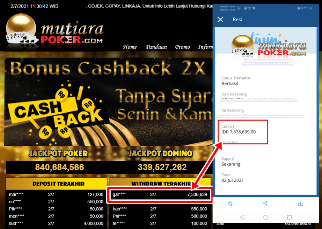Click the Wi-Fi icon in phone status bar
This screenshot has height=229, width=322.
249,8
